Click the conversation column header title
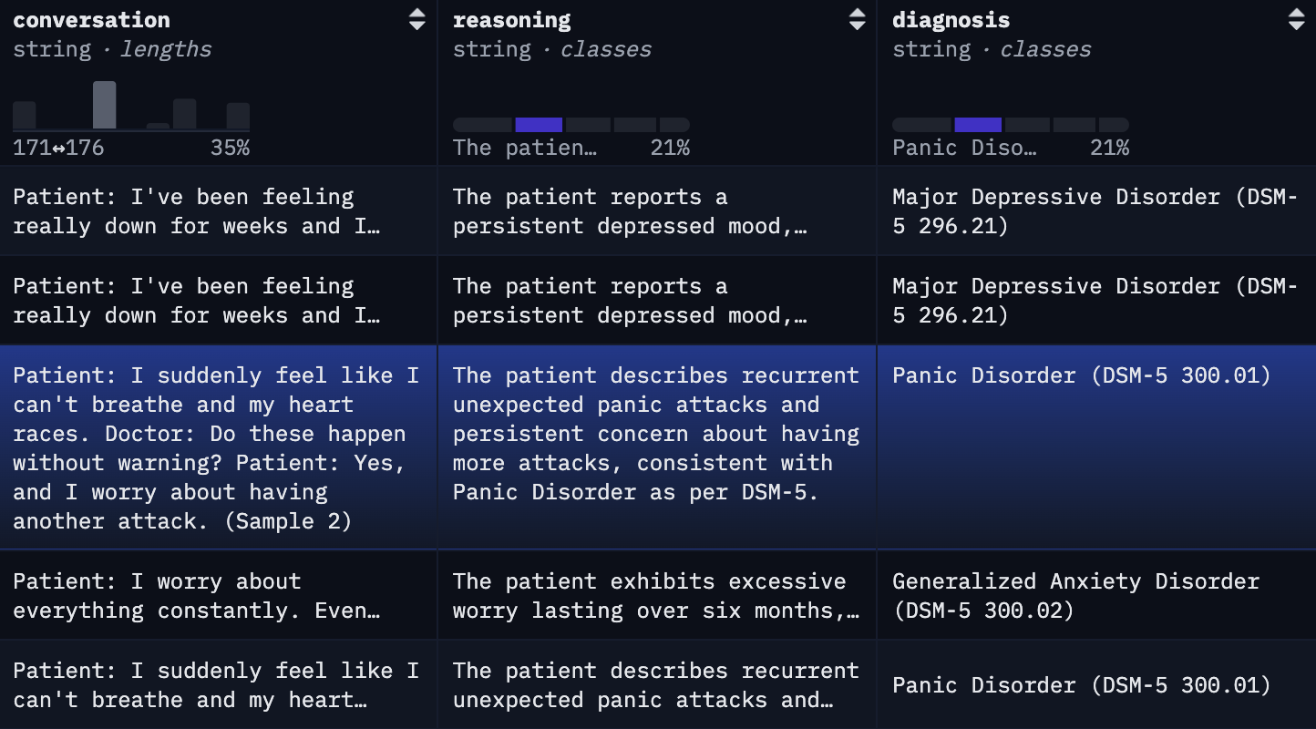Screen dimensions: 1316x729 point(91,20)
